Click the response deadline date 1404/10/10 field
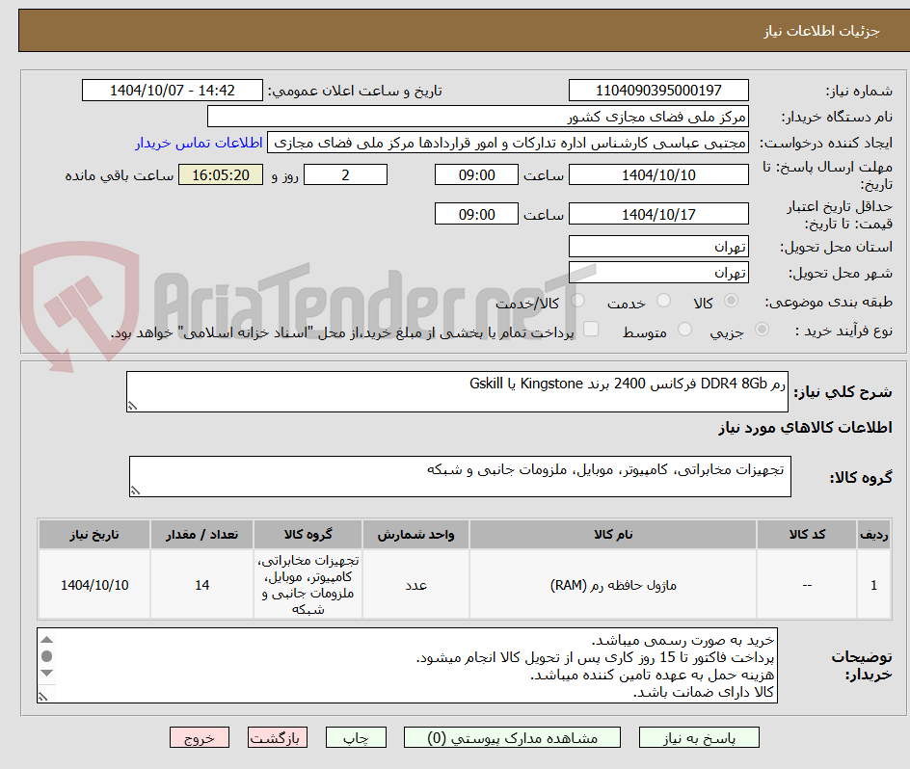The image size is (910, 769). click(658, 174)
